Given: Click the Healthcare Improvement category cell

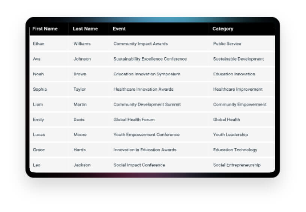Looking at the screenshot, I should pyautogui.click(x=238, y=90).
